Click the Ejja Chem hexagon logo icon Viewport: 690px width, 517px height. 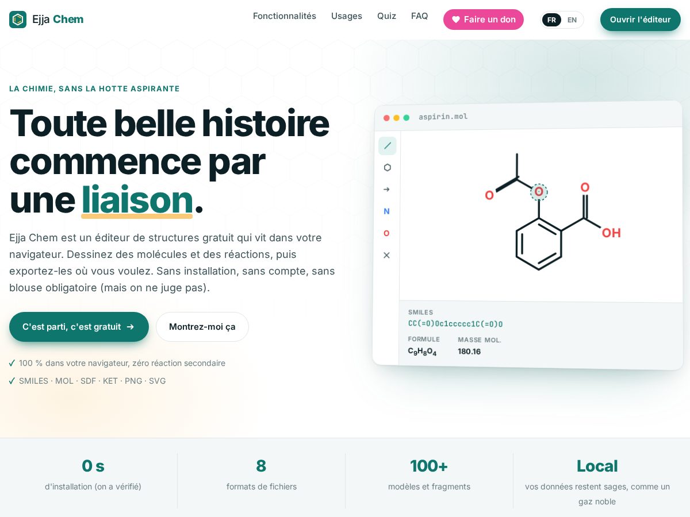18,20
